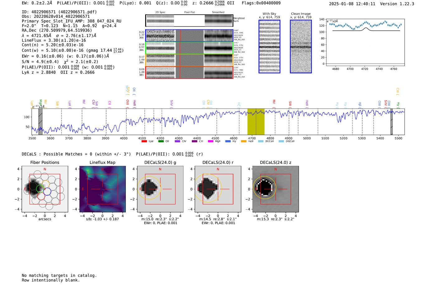This screenshot has height=297, width=436.
Task: Select the Lineflux Map panel
Action: (102, 189)
